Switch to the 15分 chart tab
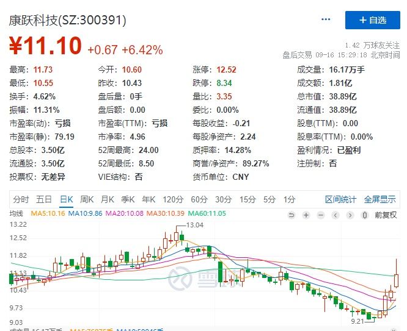 coord(248,199)
